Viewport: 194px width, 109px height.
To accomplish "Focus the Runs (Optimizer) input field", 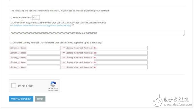I will click(36, 18).
